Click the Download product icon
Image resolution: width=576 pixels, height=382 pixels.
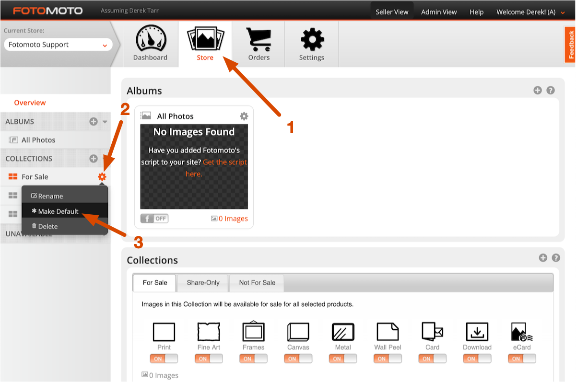click(477, 332)
